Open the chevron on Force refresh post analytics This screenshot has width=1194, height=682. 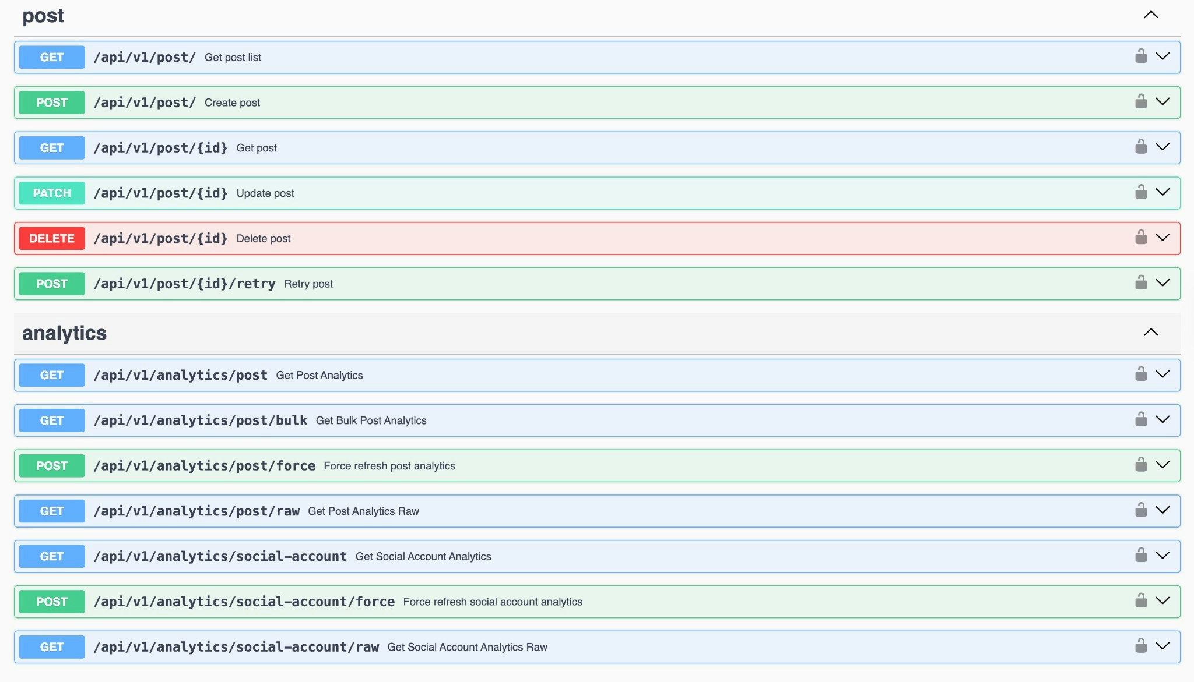[x=1163, y=465]
